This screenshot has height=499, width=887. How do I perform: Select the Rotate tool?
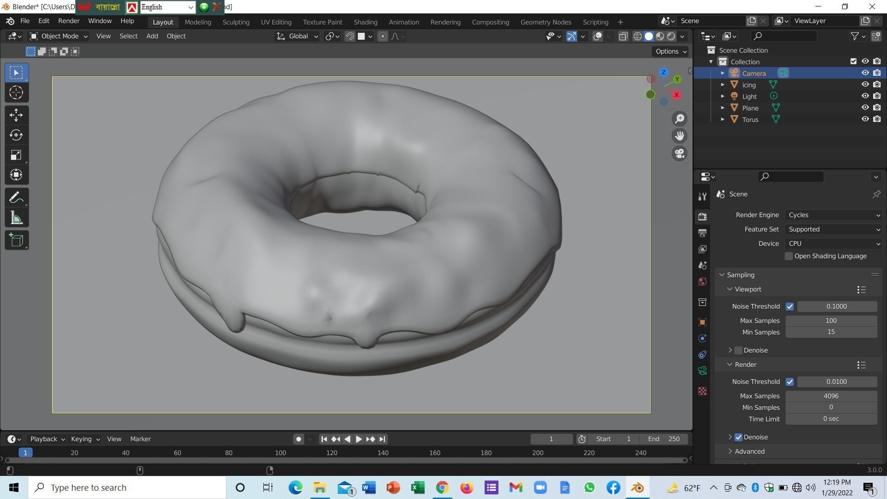tap(16, 135)
